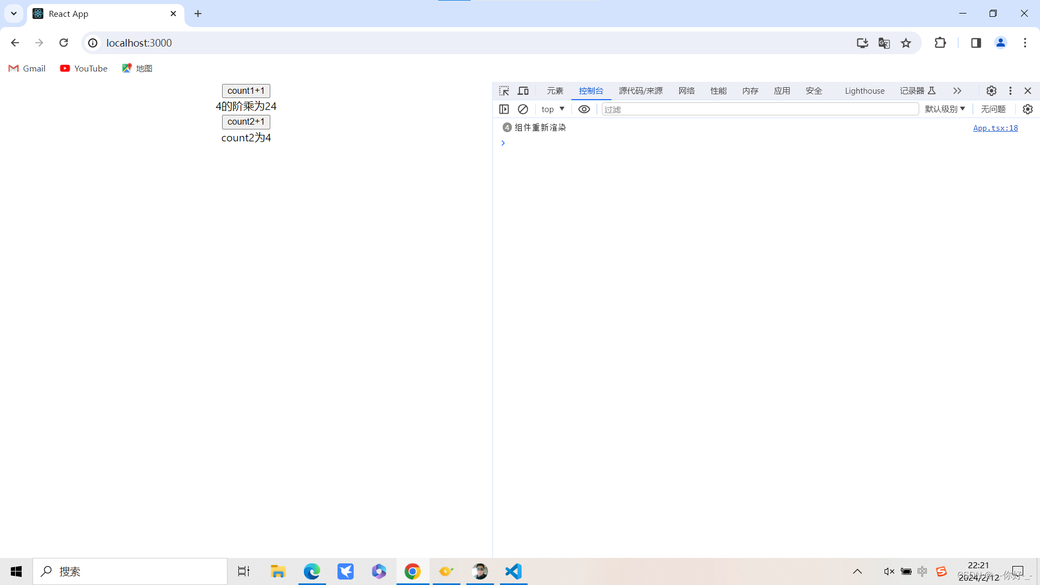
Task: Toggle the browser side panel icon
Action: pyautogui.click(x=976, y=43)
